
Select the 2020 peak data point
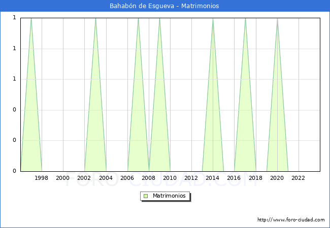[x=277, y=19]
